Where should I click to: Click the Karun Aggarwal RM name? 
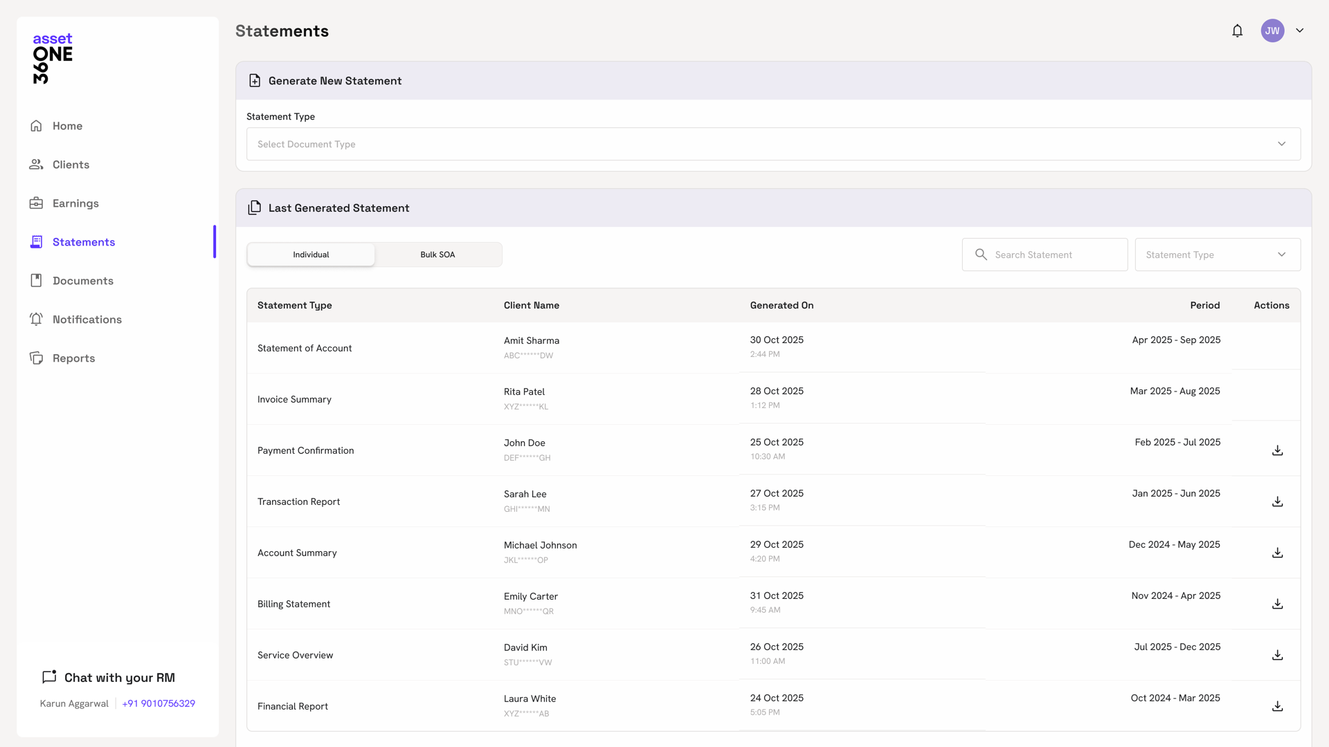[x=74, y=703]
